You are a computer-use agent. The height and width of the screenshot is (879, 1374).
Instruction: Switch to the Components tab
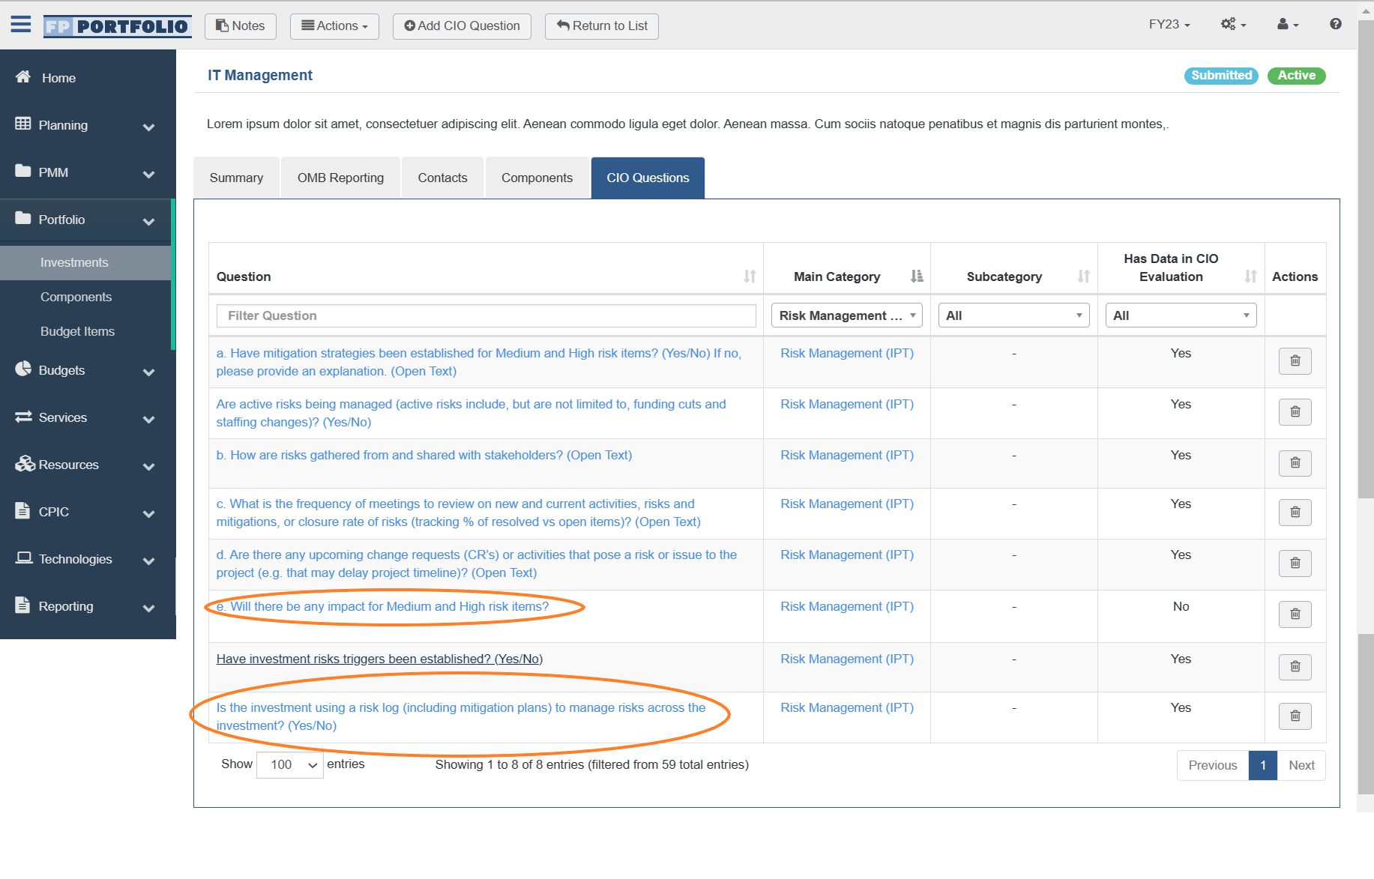click(x=537, y=178)
